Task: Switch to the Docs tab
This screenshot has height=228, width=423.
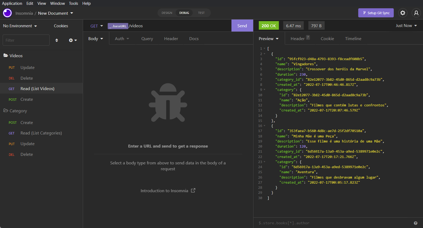Action: coord(194,39)
